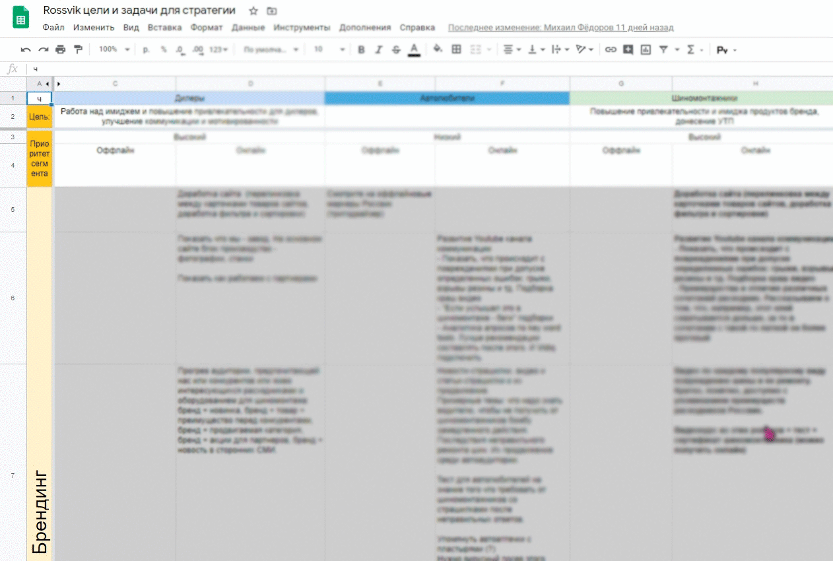
Task: Open the font size 10 dropdown
Action: pyautogui.click(x=329, y=49)
